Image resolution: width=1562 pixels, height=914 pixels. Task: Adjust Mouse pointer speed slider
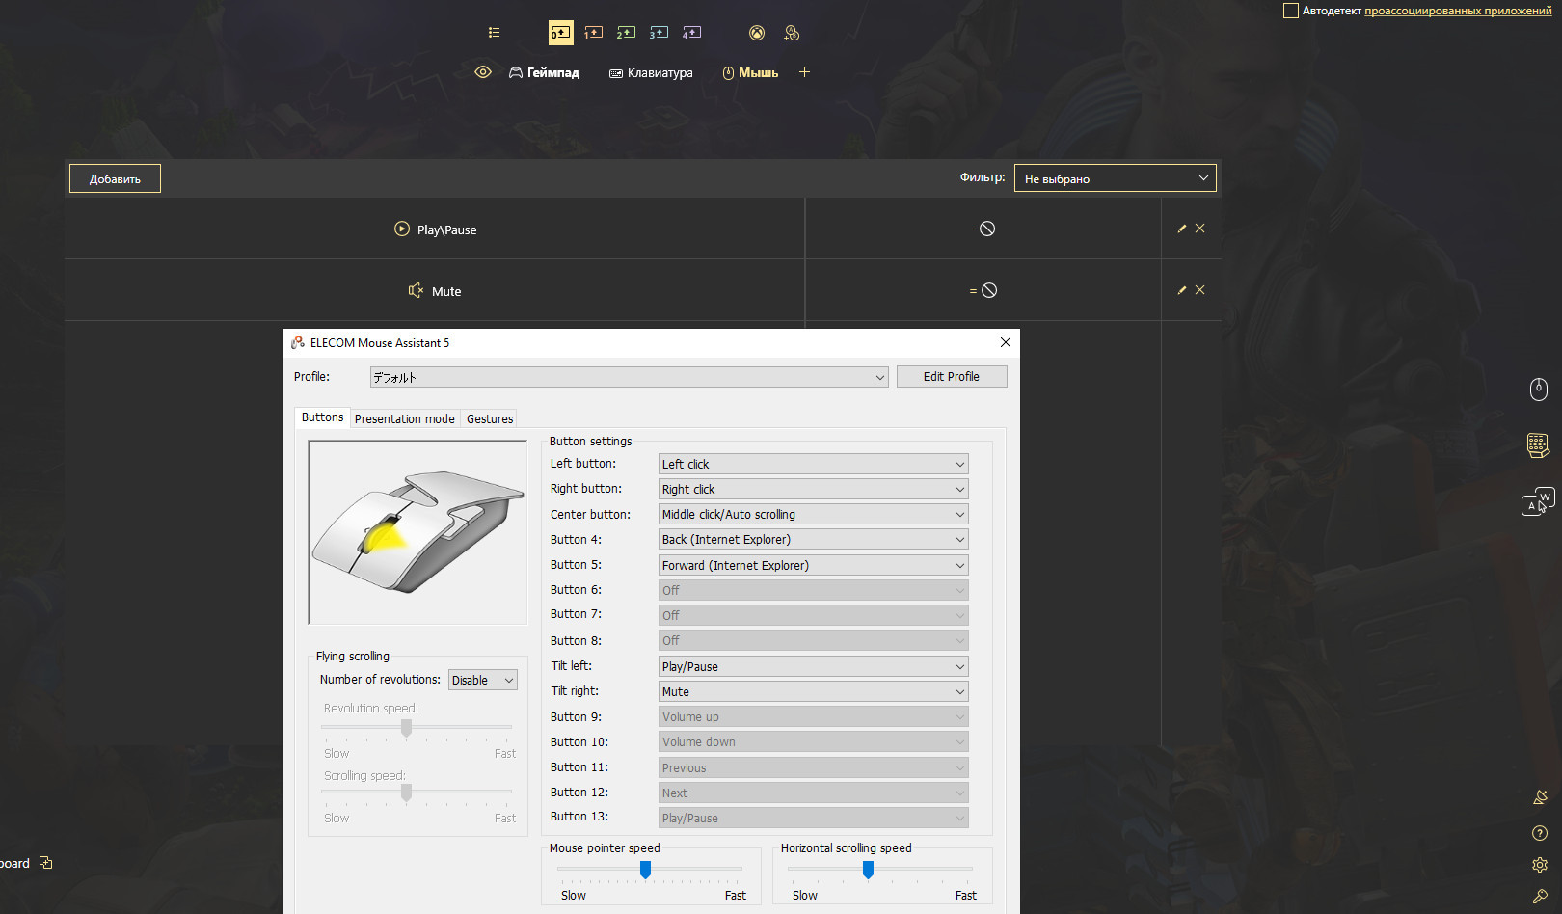point(646,870)
